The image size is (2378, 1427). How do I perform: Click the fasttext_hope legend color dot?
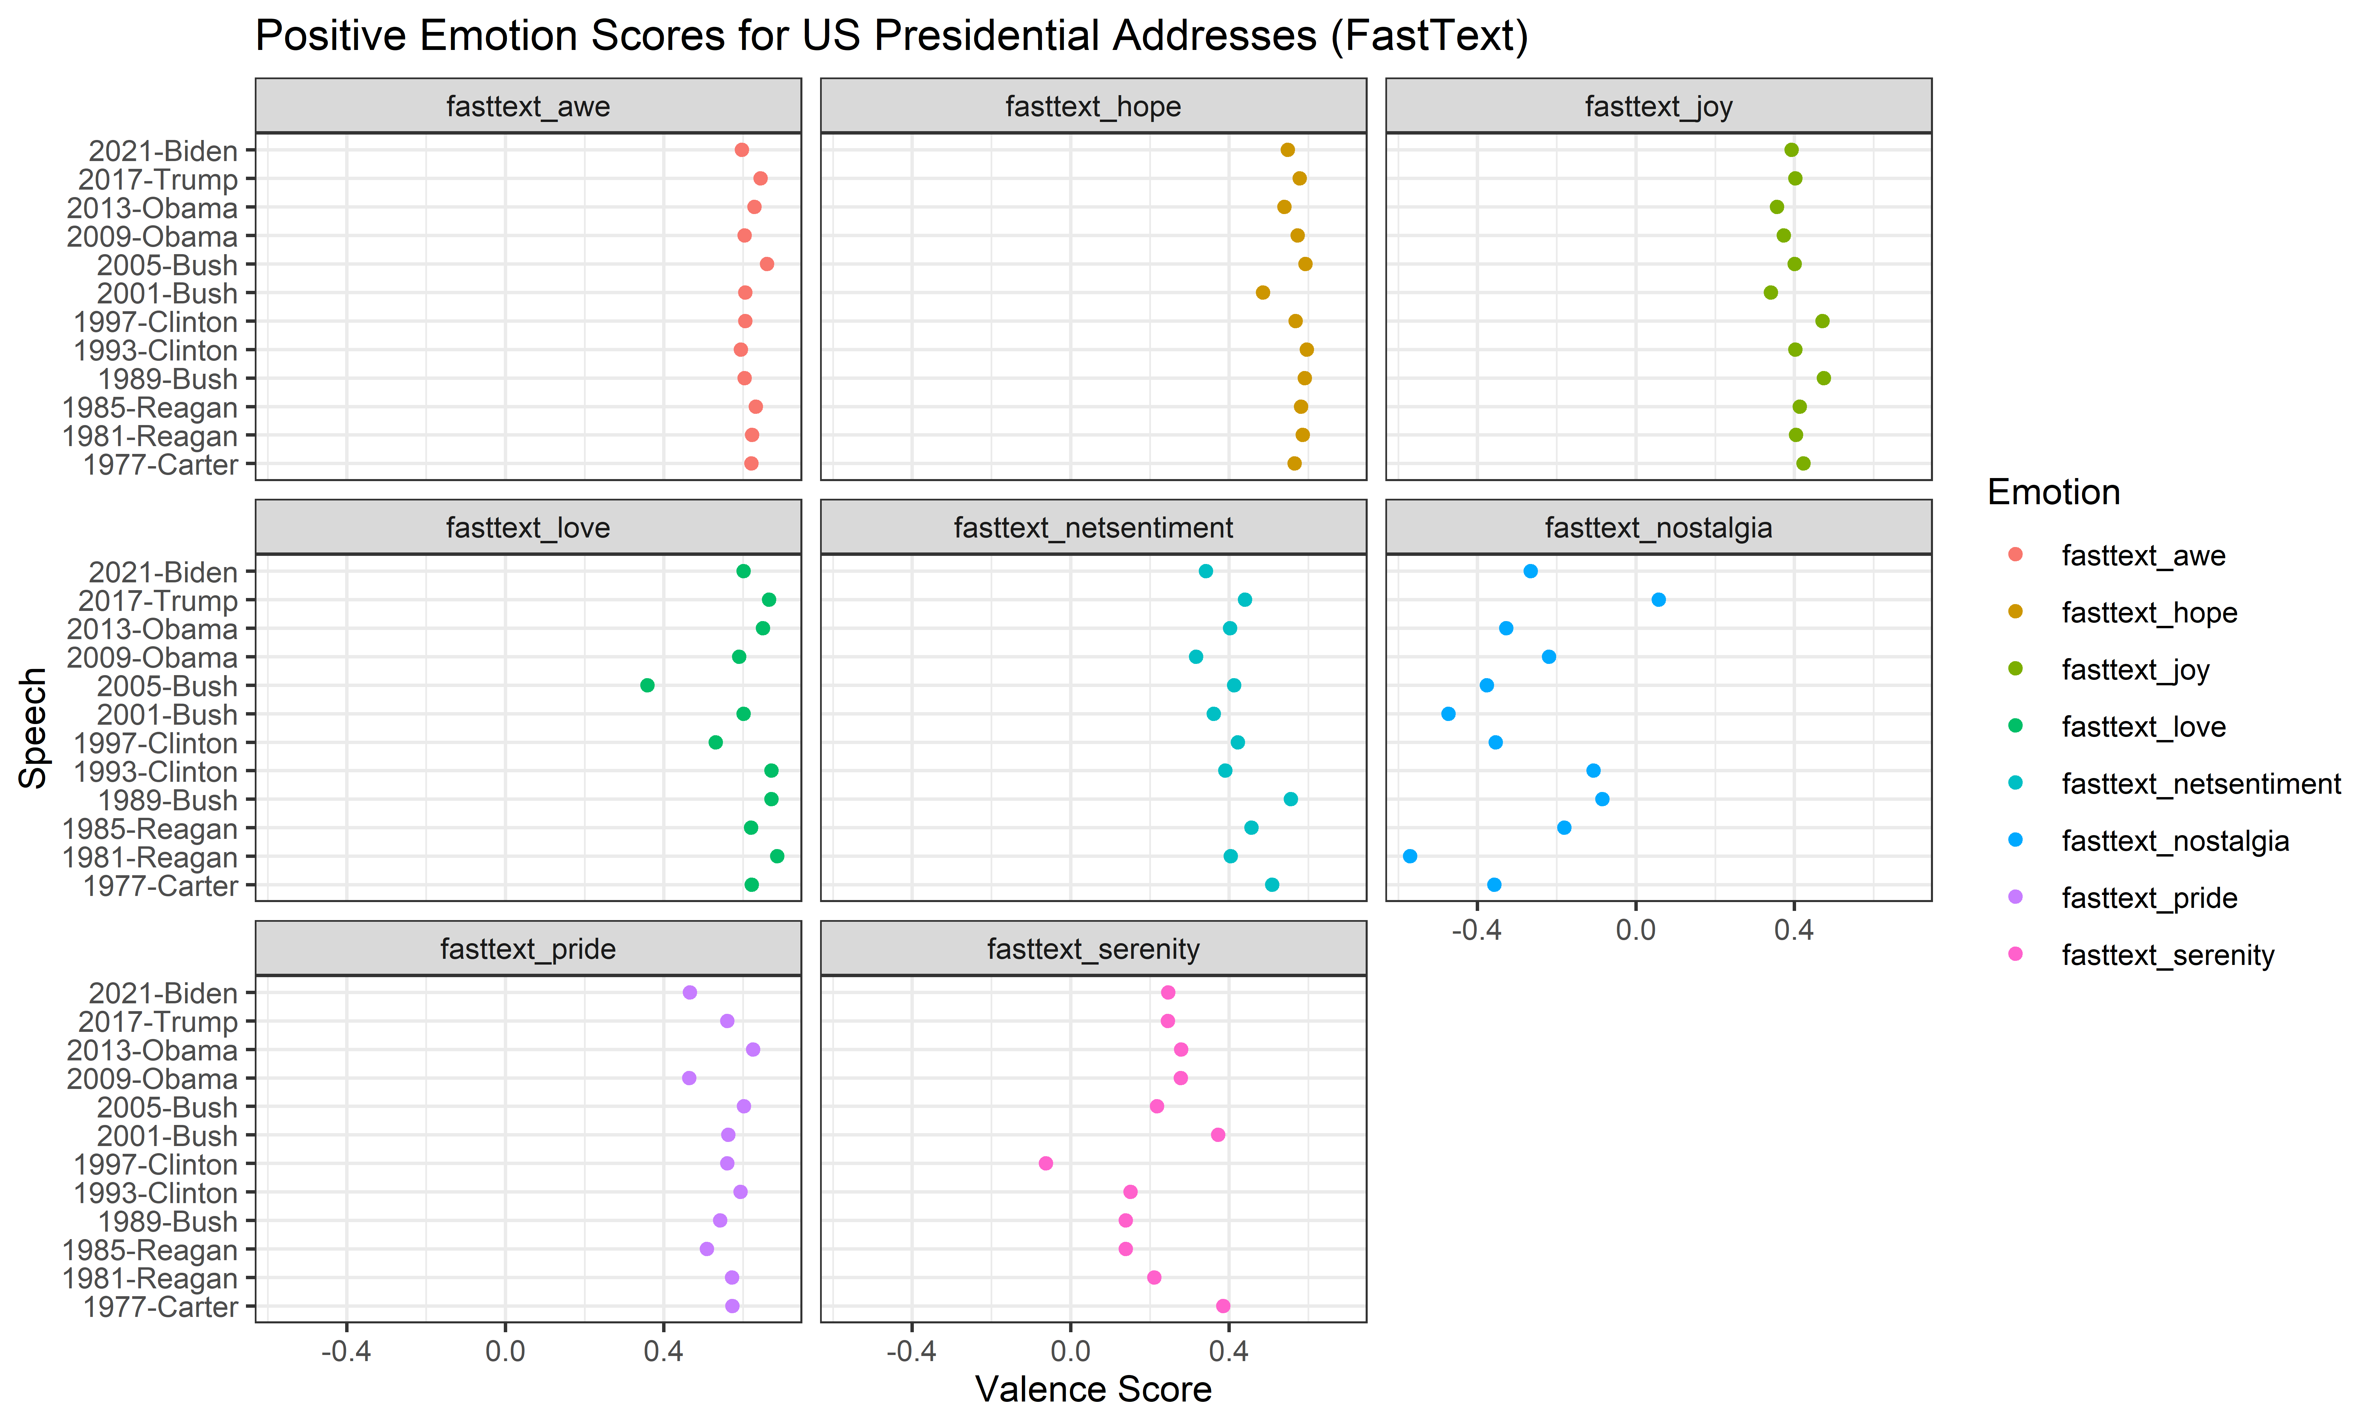tap(2016, 612)
